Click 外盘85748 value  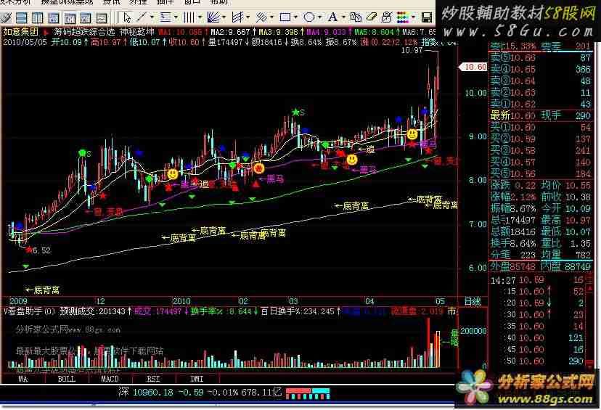point(513,266)
